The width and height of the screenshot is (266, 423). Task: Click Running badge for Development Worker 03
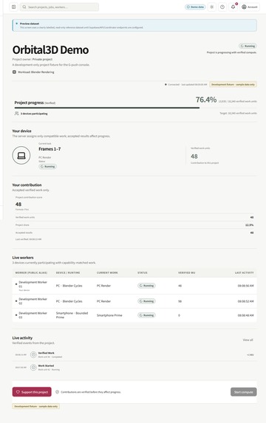(146, 315)
